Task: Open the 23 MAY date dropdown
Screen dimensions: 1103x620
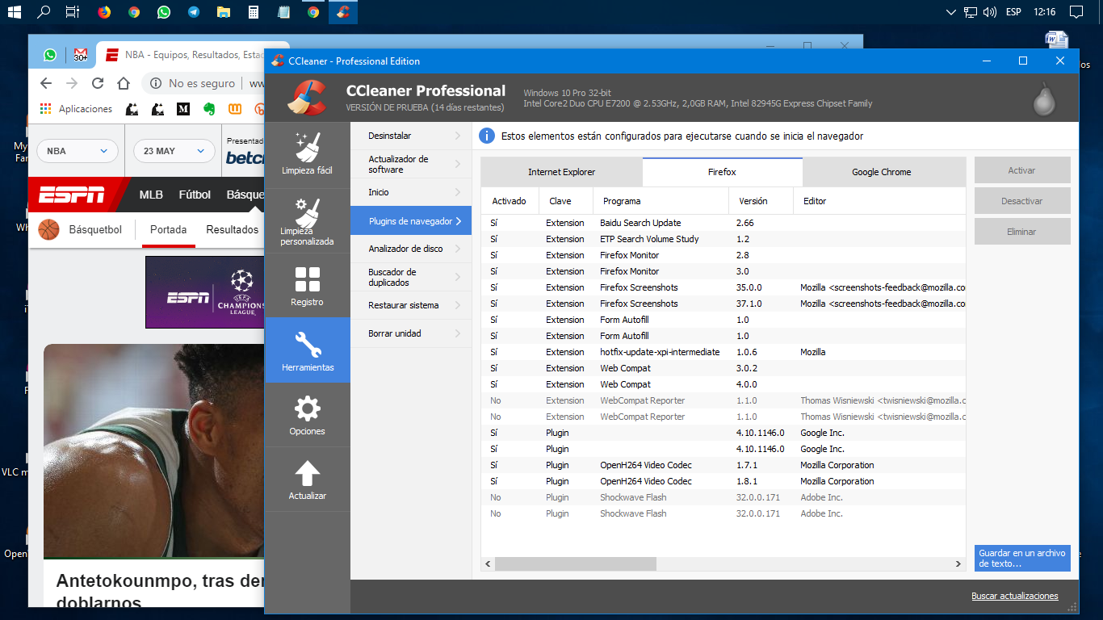Action: coord(174,151)
